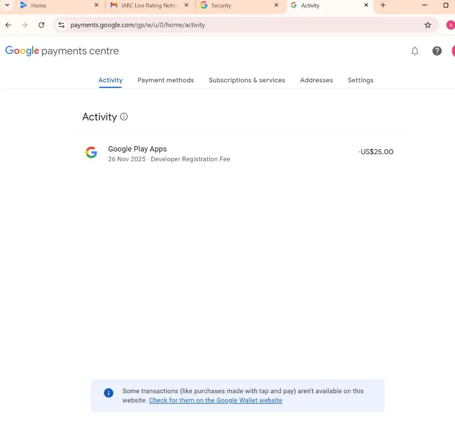Image resolution: width=455 pixels, height=421 pixels.
Task: Click the Google Play Apps transaction logo
Action: 91,152
